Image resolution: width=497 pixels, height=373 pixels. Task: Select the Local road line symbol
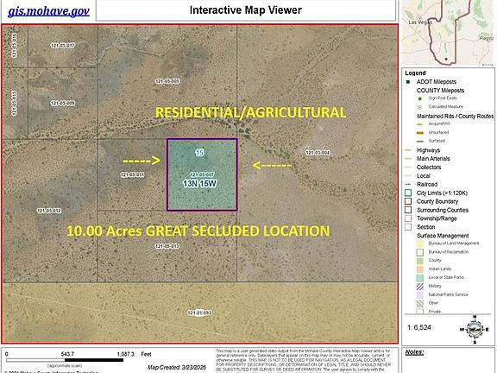point(408,176)
